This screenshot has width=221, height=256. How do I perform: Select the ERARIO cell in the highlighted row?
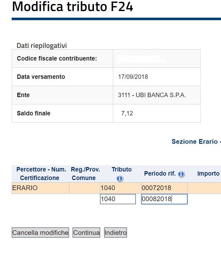coord(40,188)
